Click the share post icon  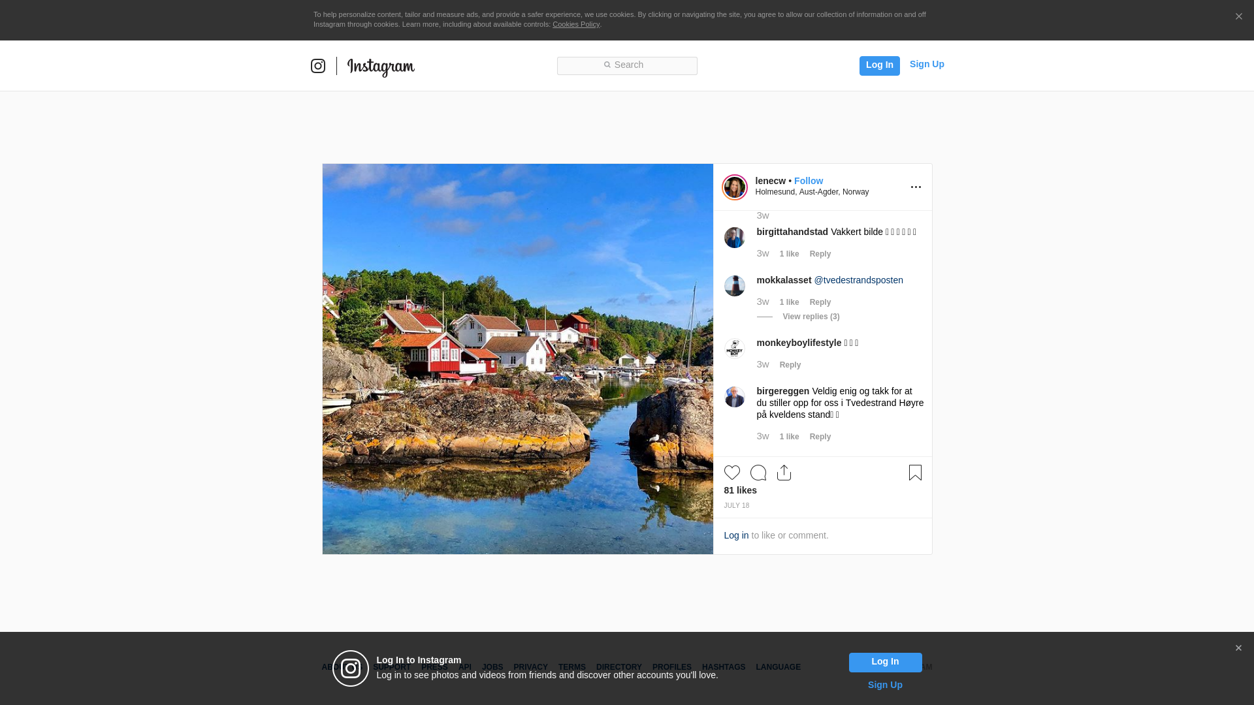[784, 473]
